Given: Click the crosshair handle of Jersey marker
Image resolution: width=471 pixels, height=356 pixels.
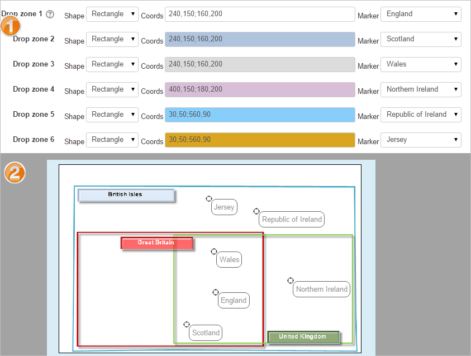Looking at the screenshot, I should [x=209, y=198].
